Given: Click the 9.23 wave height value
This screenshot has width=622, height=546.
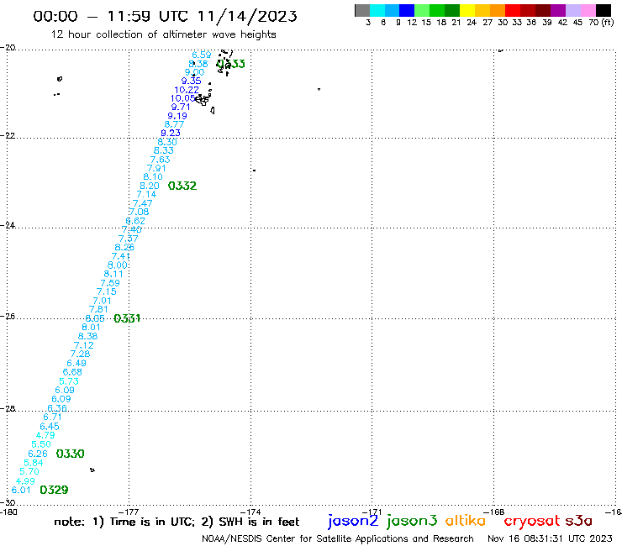Looking at the screenshot, I should point(171,134).
